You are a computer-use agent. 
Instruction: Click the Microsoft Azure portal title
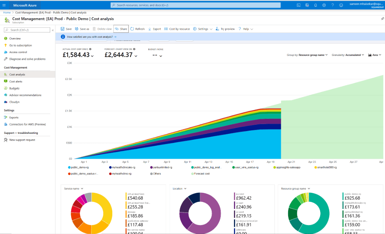25,5
